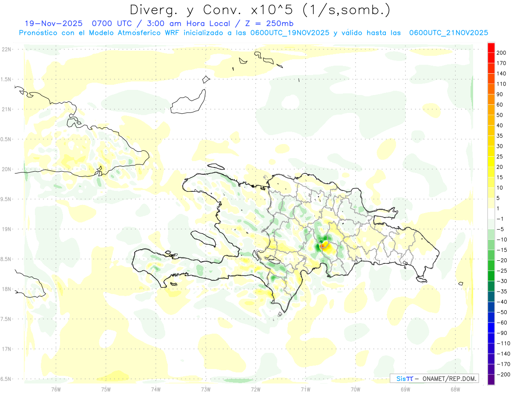This screenshot has width=511, height=395.
Task: Click the '72W' longitude label
Action: [255, 389]
